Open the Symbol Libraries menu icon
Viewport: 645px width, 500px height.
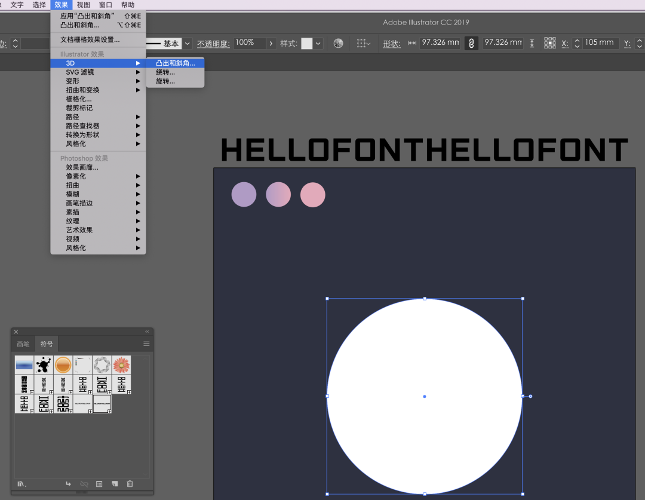click(x=21, y=484)
